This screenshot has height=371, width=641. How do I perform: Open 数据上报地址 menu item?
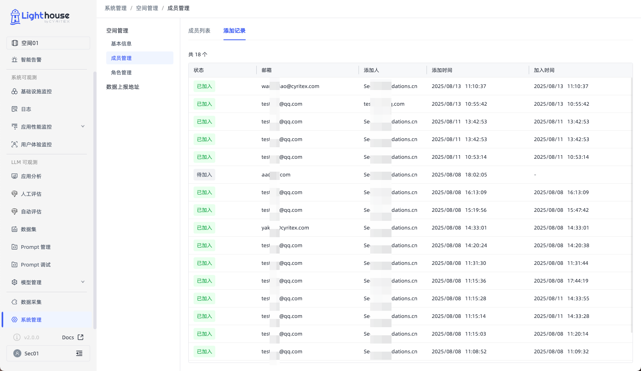123,87
